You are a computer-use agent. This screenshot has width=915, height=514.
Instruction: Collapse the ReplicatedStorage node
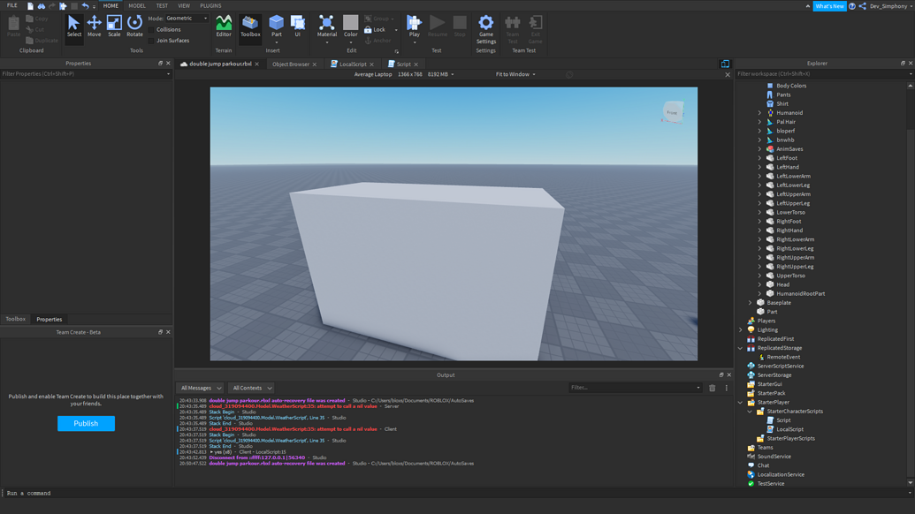tap(741, 348)
